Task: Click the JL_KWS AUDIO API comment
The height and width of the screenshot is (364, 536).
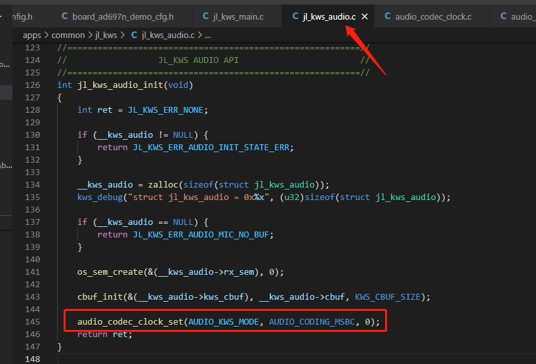Action: (198, 60)
